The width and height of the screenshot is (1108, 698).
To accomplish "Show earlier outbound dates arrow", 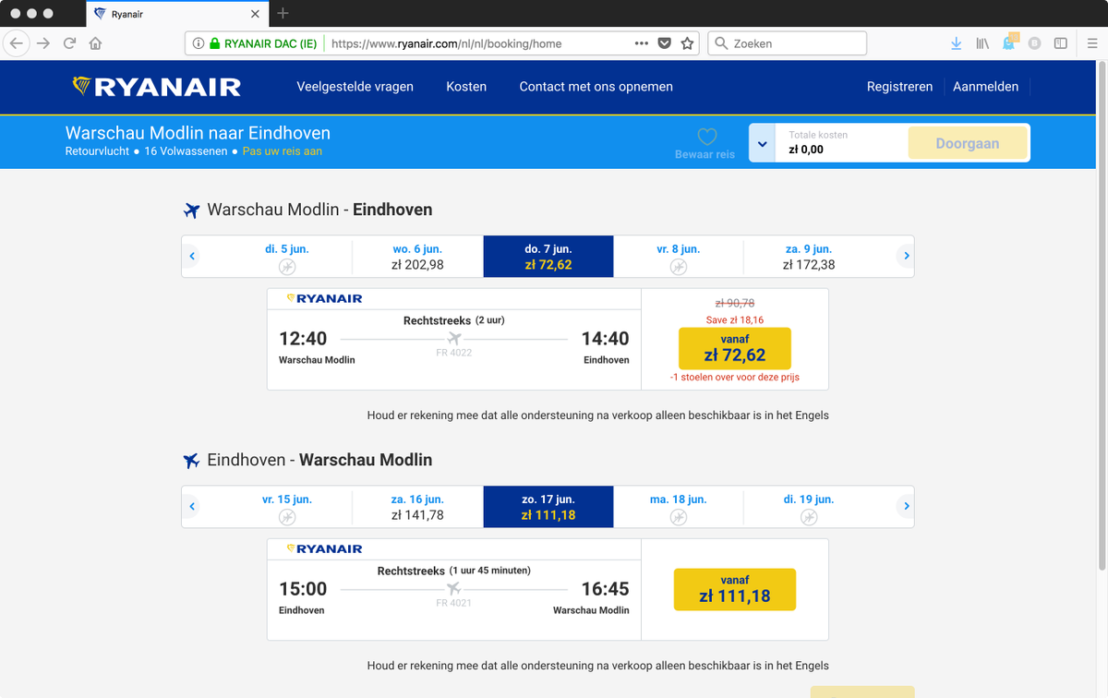I will [x=192, y=256].
